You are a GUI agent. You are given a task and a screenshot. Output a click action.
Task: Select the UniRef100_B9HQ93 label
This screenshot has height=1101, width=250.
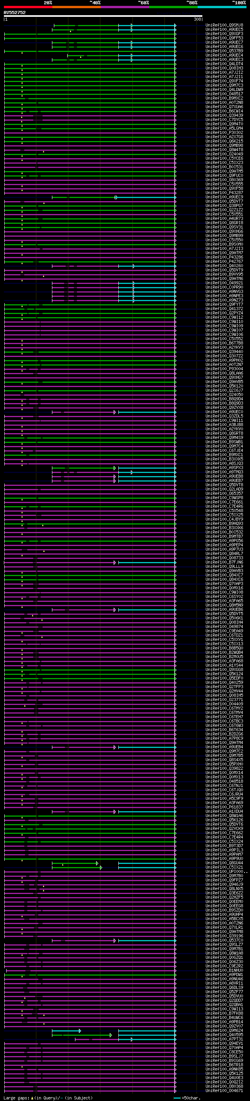[224, 524]
